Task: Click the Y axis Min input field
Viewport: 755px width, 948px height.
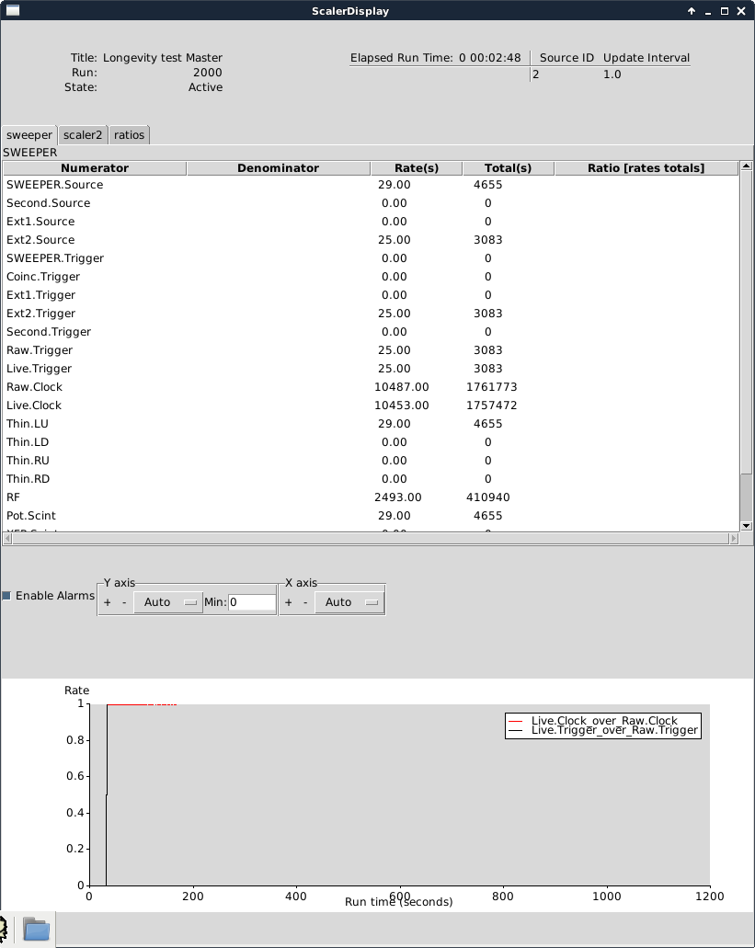Action: pyautogui.click(x=252, y=602)
